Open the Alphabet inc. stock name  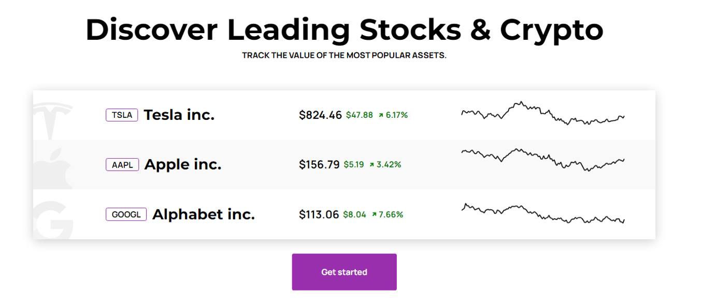(203, 214)
